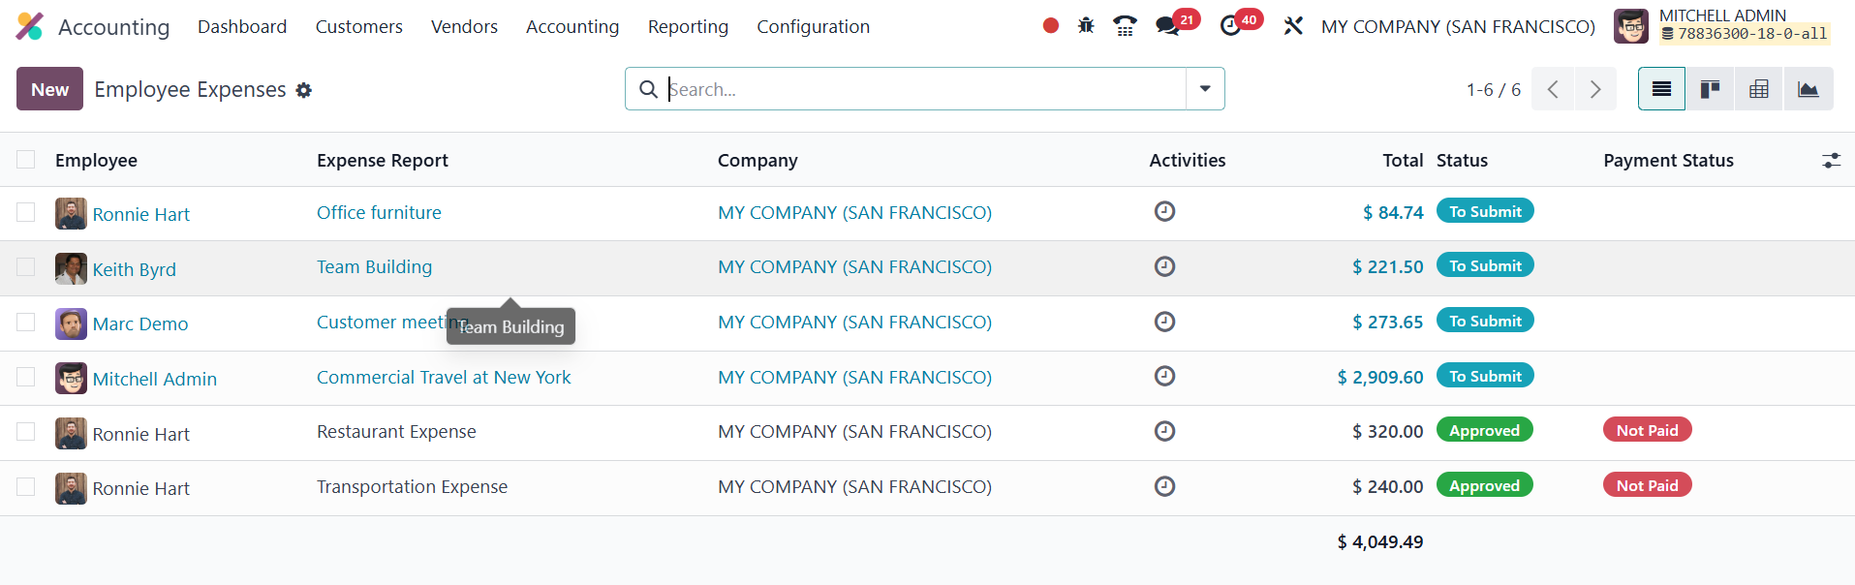1855x585 pixels.
Task: Click the Employee Expenses gear icon
Action: point(304,90)
